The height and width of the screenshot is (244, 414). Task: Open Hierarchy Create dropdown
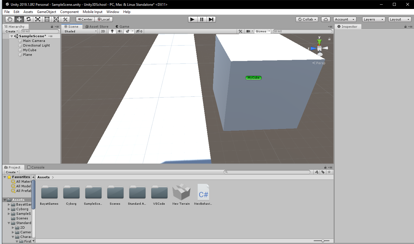12,31
